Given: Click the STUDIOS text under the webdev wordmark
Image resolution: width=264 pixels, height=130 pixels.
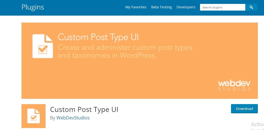Looking at the screenshot, I should pyautogui.click(x=234, y=89).
